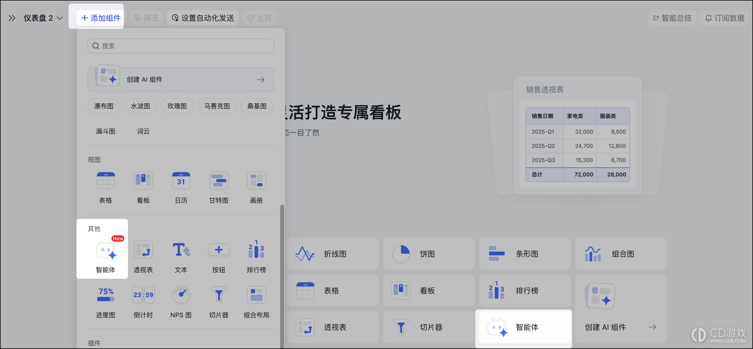Add 条形图 card on the main page

pyautogui.click(x=525, y=254)
